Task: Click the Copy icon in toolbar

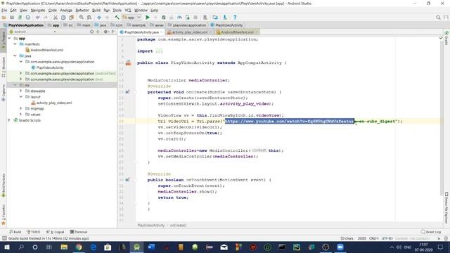Action: [x=63, y=18]
